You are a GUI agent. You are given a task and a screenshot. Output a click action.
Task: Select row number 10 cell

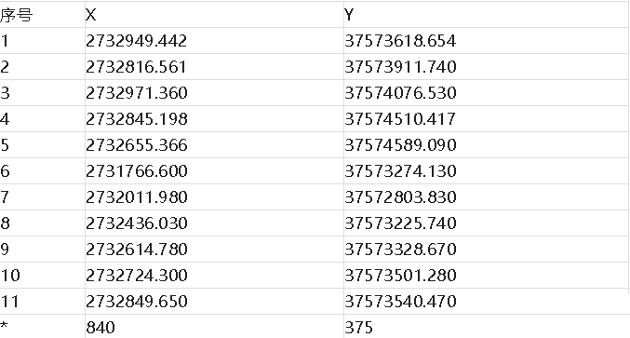coord(42,276)
